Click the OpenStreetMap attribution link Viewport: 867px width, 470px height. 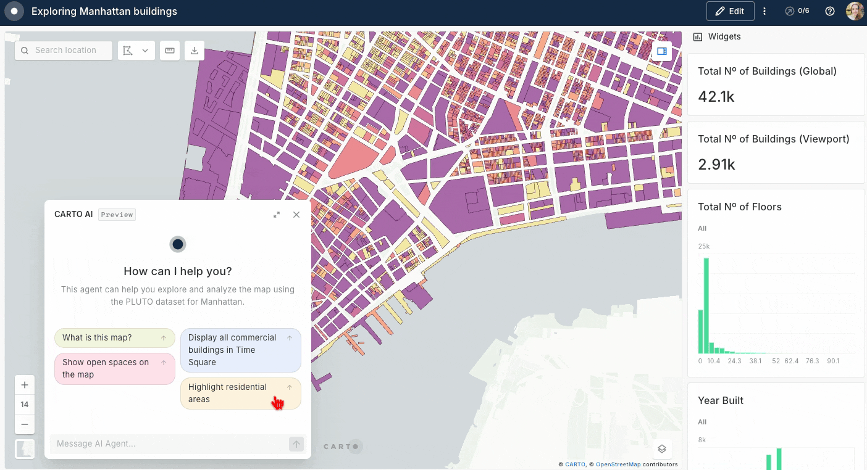click(x=618, y=464)
